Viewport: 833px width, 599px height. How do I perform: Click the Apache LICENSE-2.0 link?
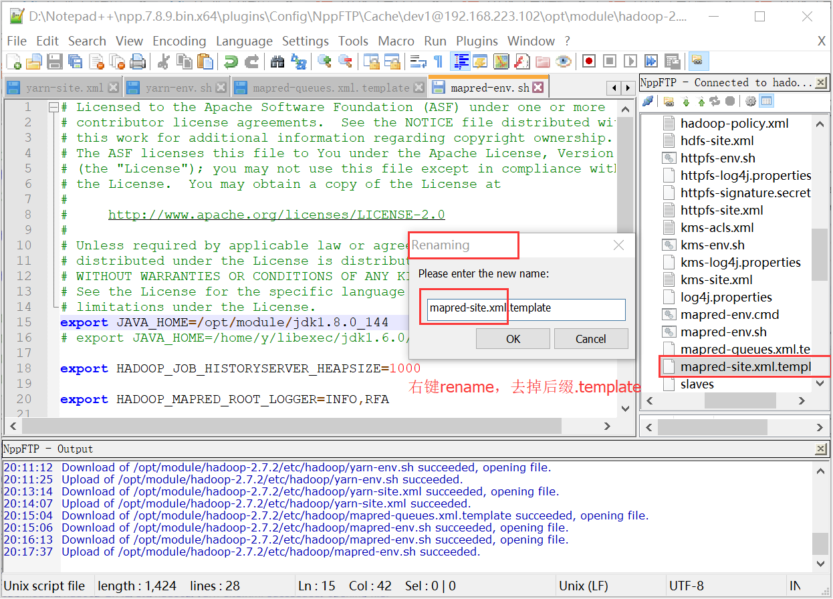pos(277,215)
